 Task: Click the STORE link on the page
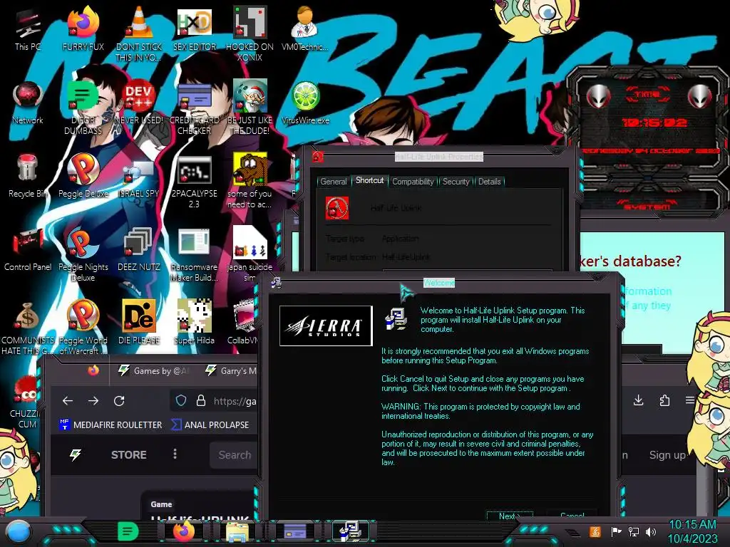(x=128, y=454)
